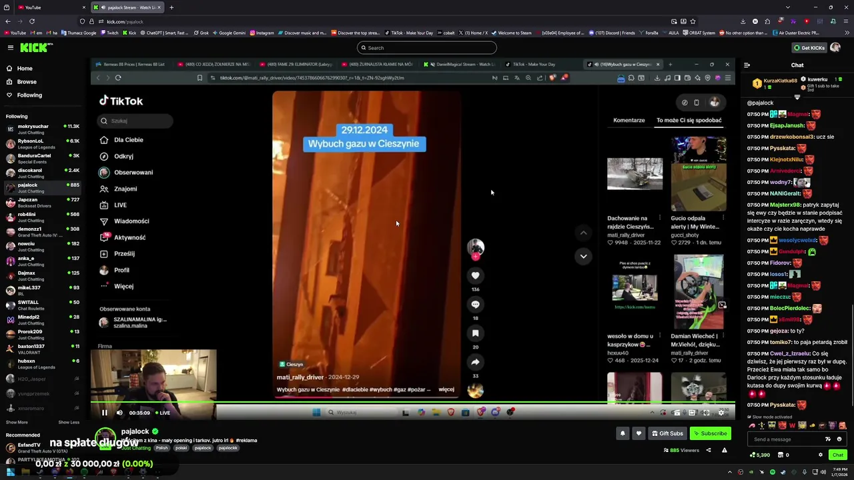
Task: Reload the kick.com page
Action: (33, 21)
